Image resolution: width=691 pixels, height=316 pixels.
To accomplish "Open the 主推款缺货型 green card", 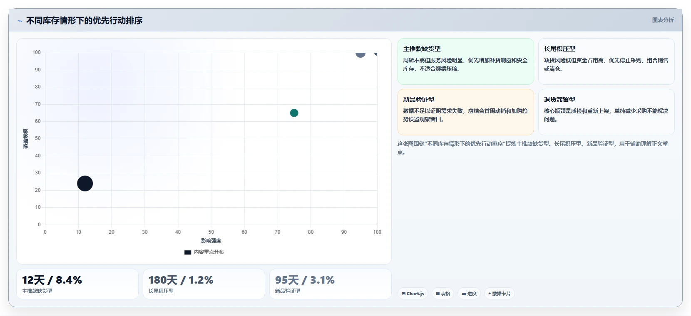I will [466, 61].
